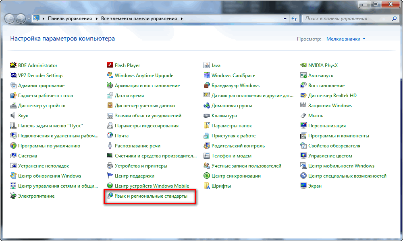Click the Flash Player icon
Image resolution: width=403 pixels, height=241 pixels.
click(x=110, y=65)
